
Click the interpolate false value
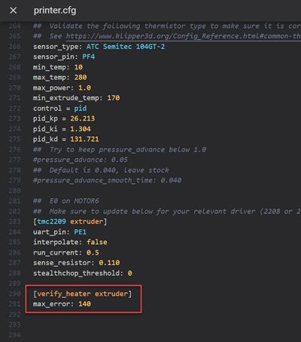(x=97, y=242)
